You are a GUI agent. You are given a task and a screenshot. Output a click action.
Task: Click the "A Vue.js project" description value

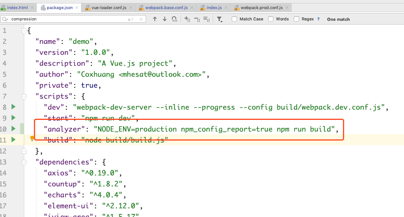(x=135, y=64)
